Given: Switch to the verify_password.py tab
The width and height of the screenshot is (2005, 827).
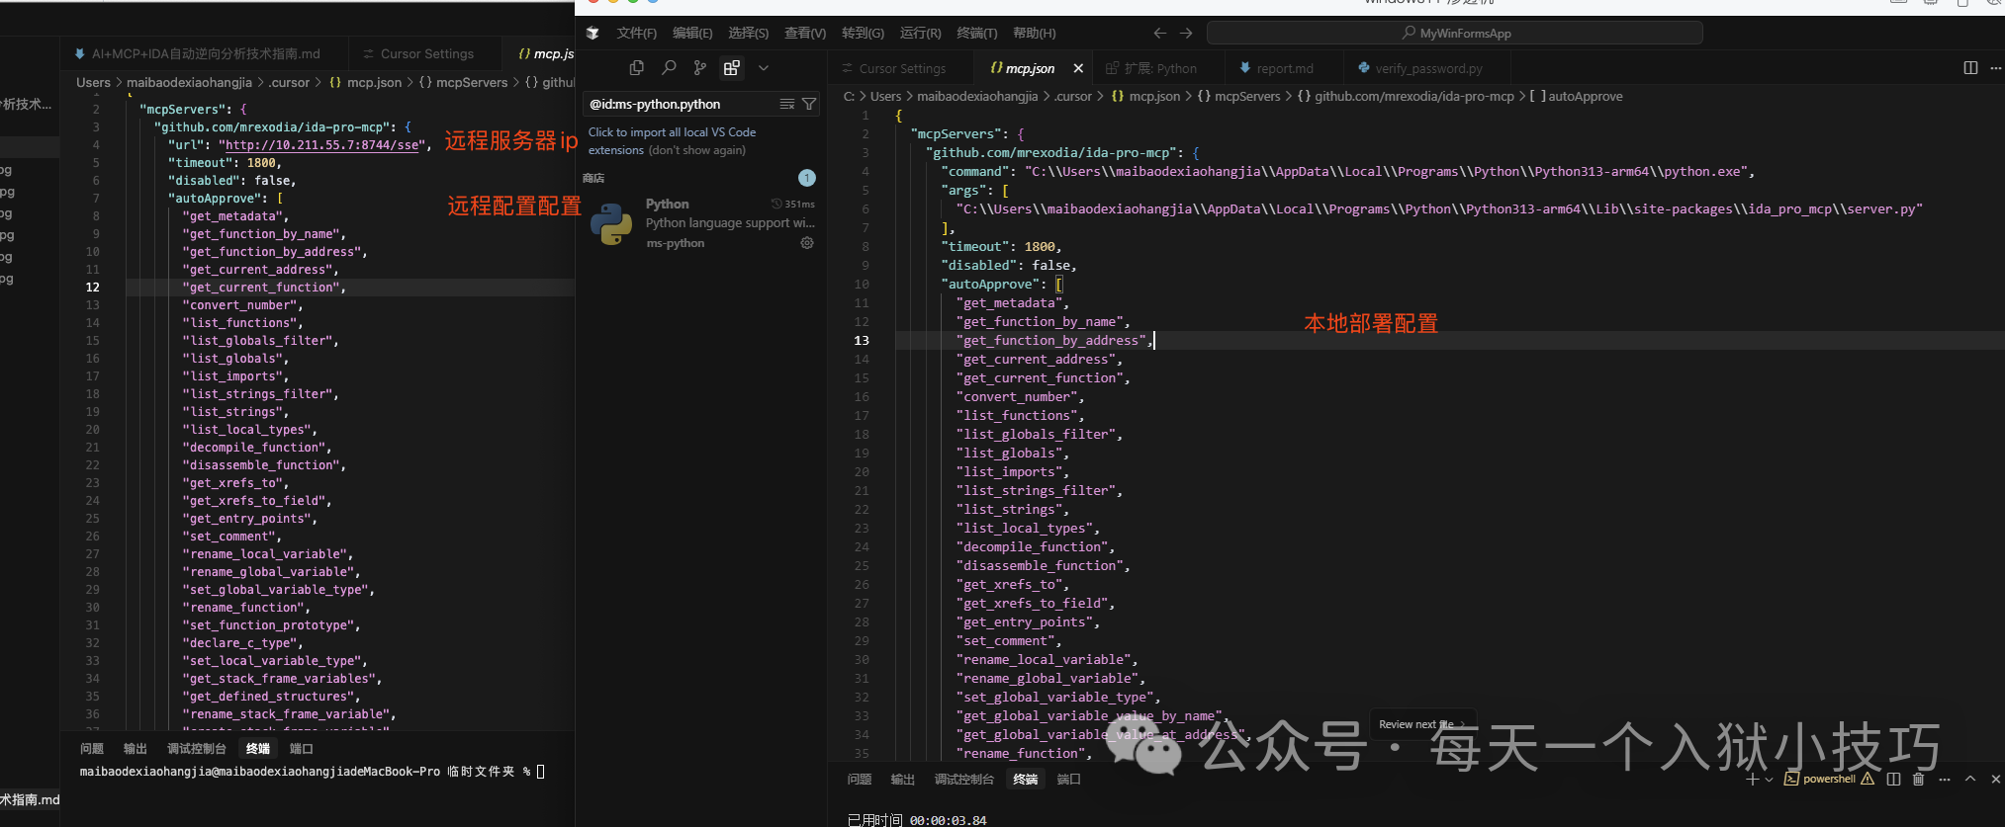Looking at the screenshot, I should point(1427,68).
